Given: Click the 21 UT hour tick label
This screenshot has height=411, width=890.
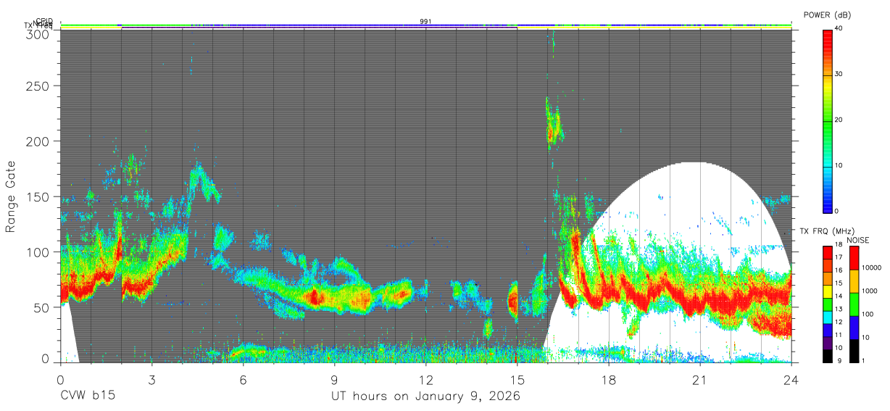Looking at the screenshot, I should [700, 380].
